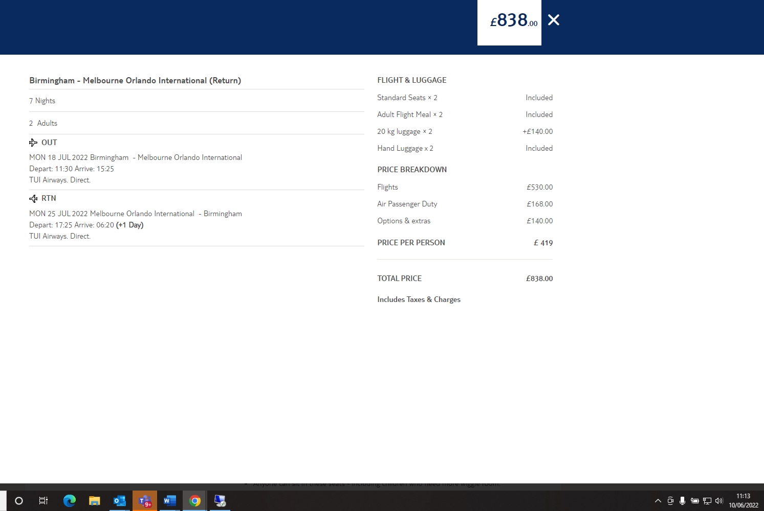Click 'Included' in the Standard Seats row
The width and height of the screenshot is (764, 511).
(x=539, y=98)
